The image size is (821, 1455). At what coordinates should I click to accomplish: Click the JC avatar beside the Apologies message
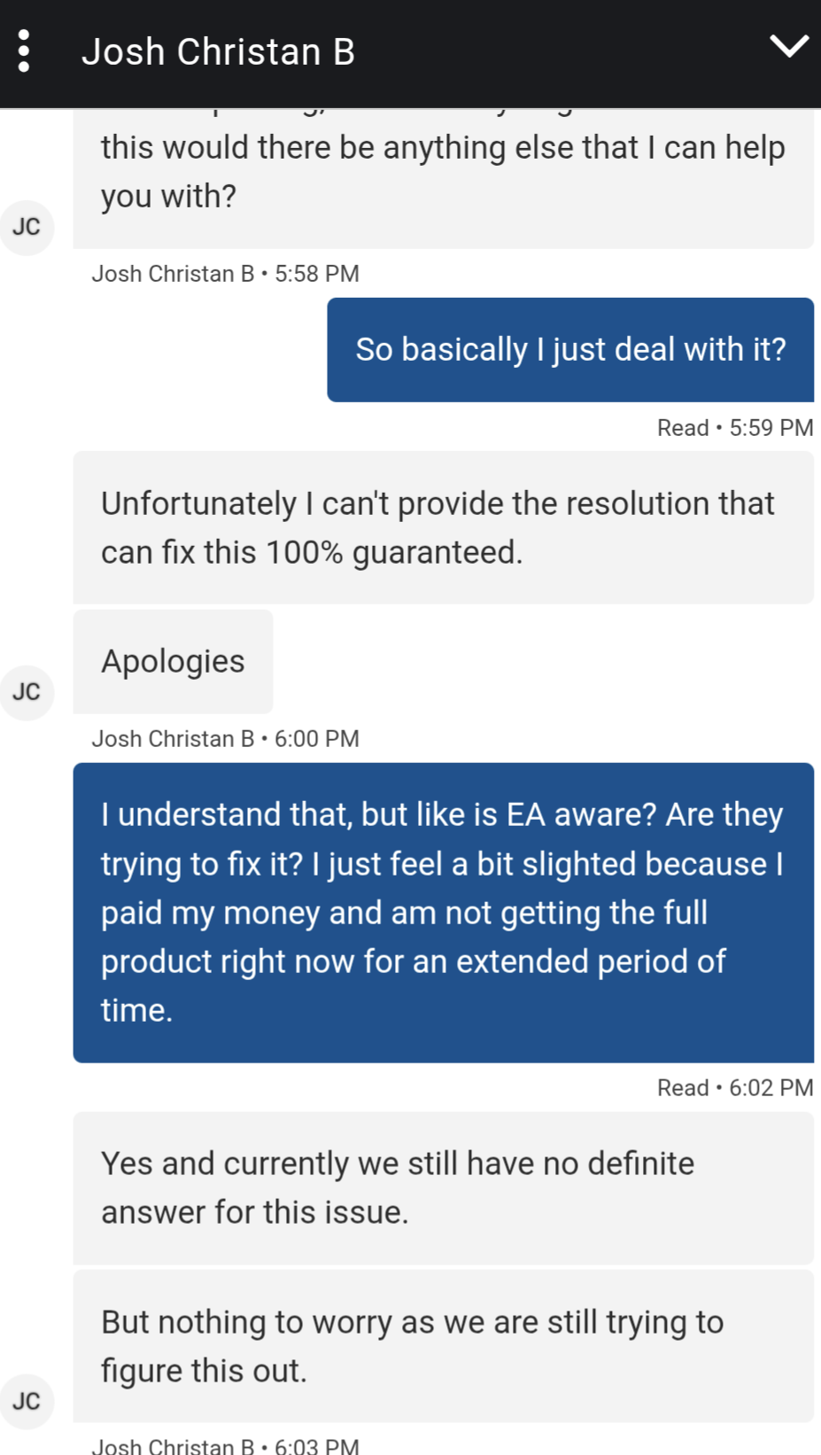(27, 692)
